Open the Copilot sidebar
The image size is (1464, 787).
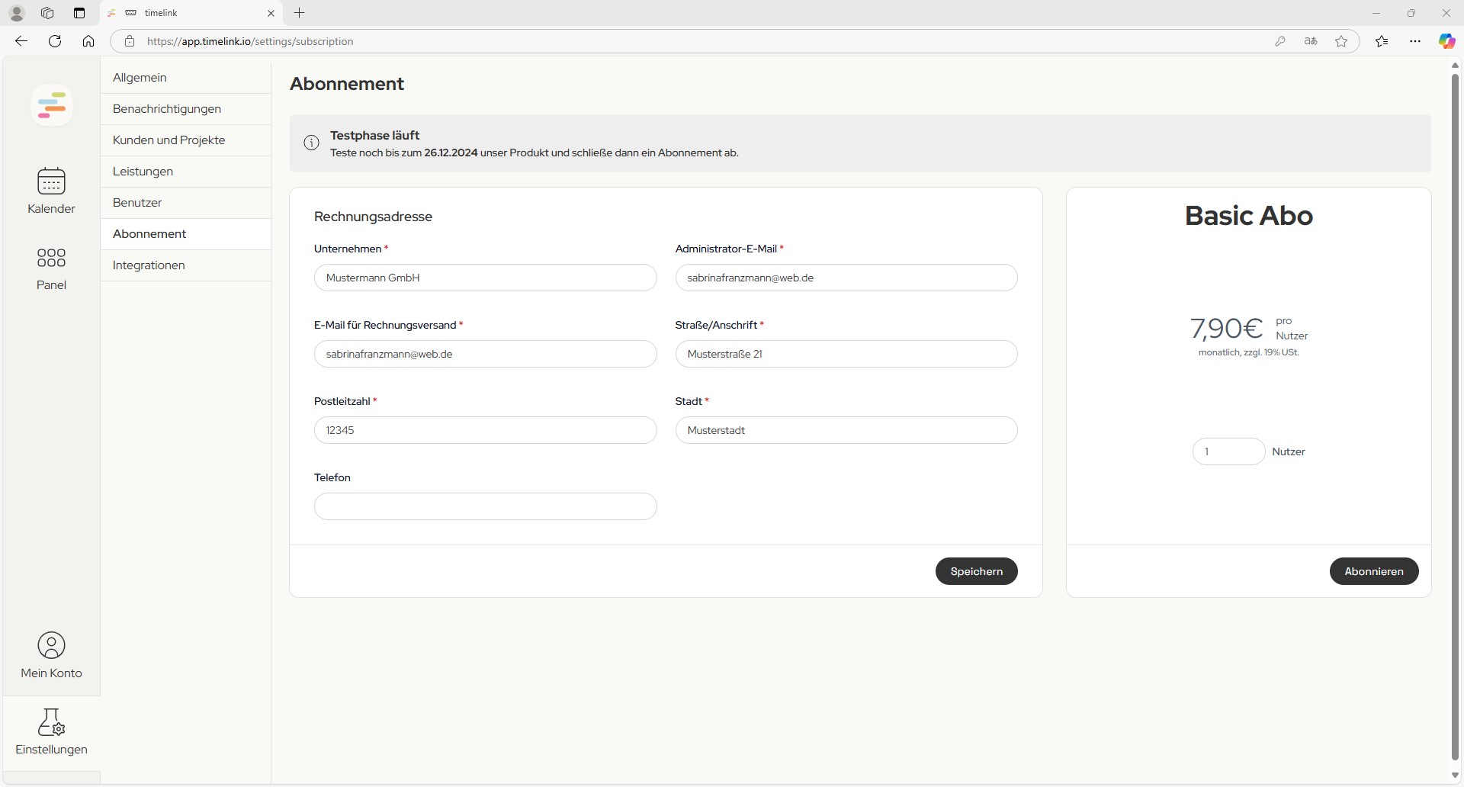[x=1446, y=41]
